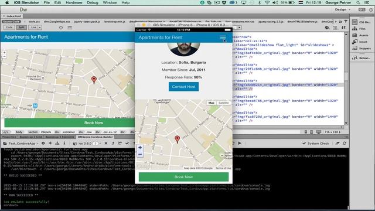Click zoom in plus on simulator map
The width and height of the screenshot is (375, 211).
tap(140, 148)
